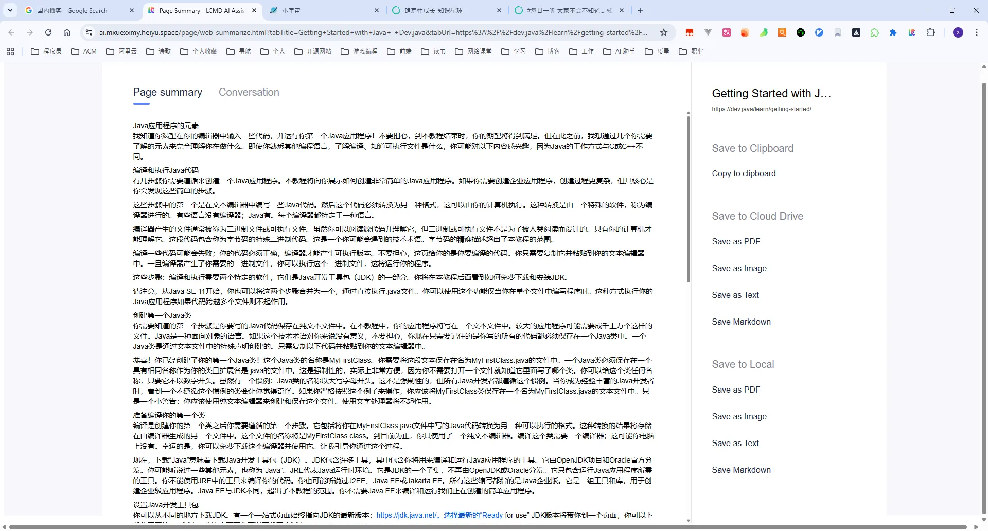
Task: Select the Page summary tab
Action: (x=167, y=92)
